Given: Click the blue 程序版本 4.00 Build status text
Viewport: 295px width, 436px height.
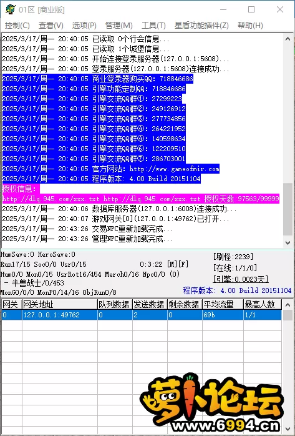Looking at the screenshot, I should click(x=237, y=290).
